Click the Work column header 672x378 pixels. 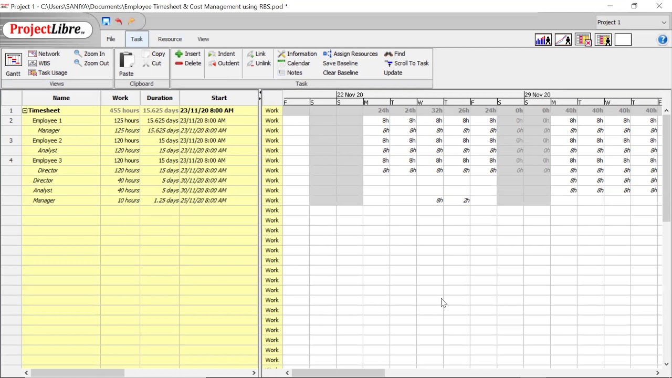pyautogui.click(x=120, y=98)
